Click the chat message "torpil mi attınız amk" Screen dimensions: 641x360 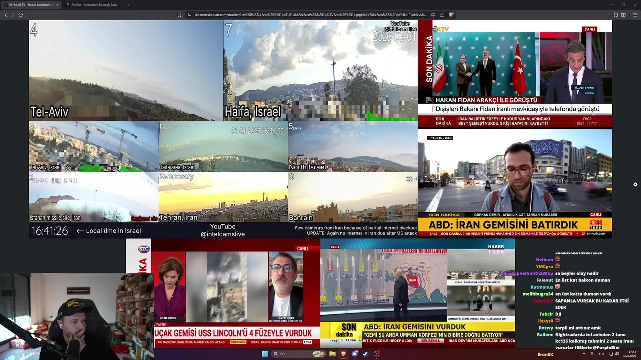pyautogui.click(x=578, y=328)
